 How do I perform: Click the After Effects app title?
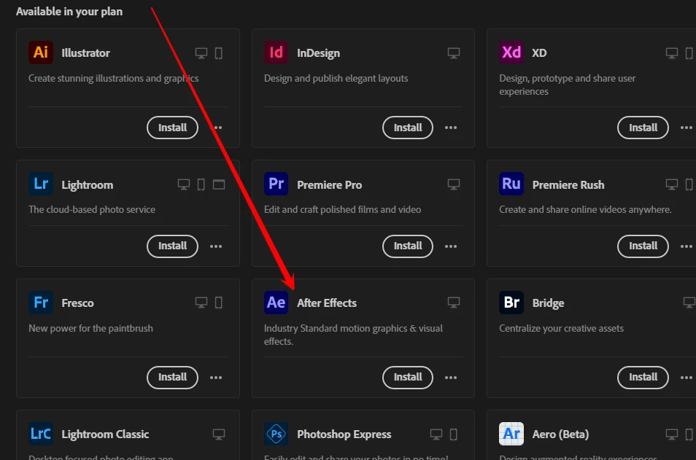pos(327,303)
